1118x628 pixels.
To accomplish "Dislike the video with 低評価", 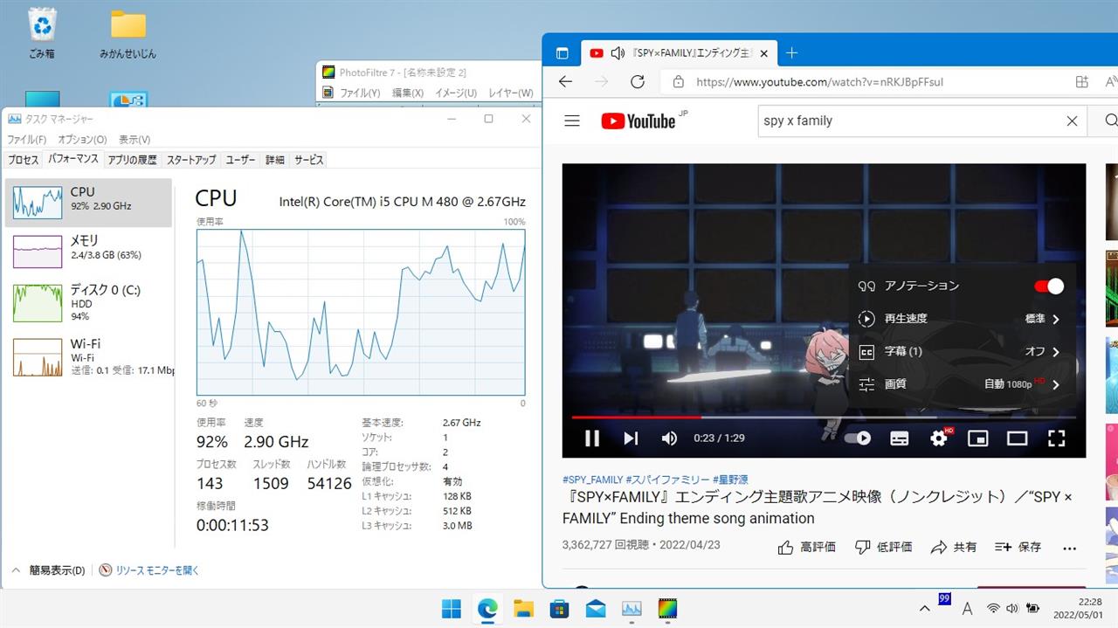I will (883, 547).
